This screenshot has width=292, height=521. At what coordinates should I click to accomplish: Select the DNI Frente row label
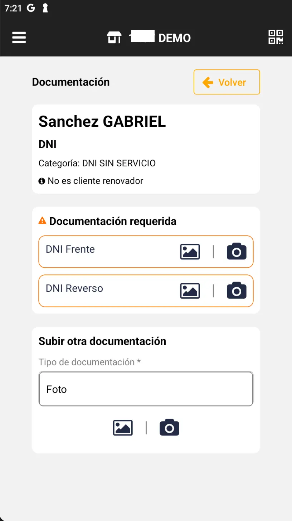click(x=70, y=249)
